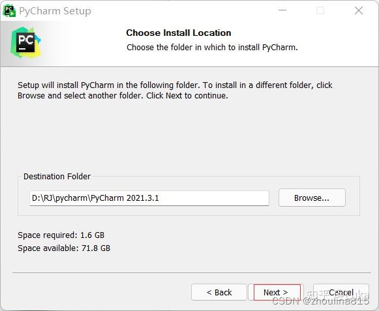Click the subtitle about choosing install folder

(212, 47)
